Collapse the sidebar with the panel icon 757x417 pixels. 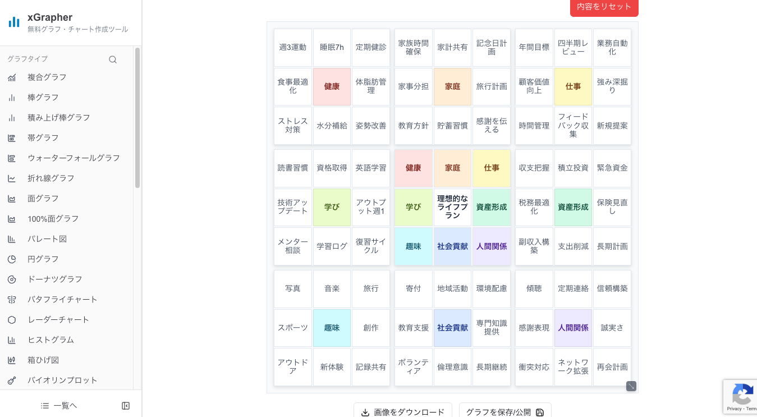point(126,406)
